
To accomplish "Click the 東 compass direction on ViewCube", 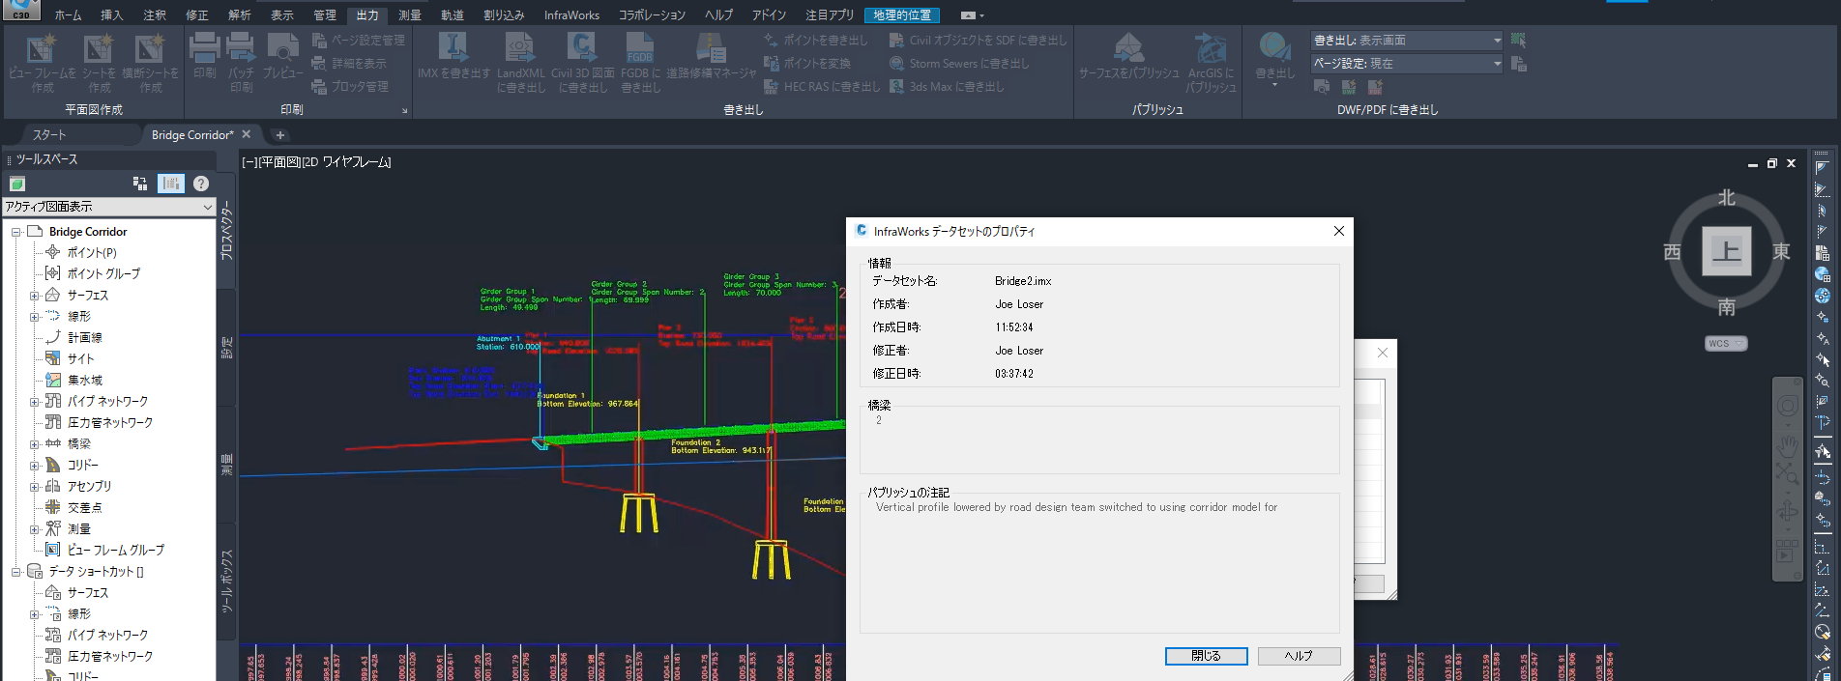I will click(x=1781, y=252).
